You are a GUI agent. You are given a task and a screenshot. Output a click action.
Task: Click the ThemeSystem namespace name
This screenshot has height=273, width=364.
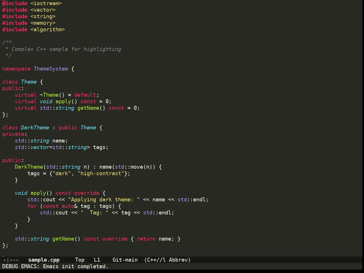[51, 69]
